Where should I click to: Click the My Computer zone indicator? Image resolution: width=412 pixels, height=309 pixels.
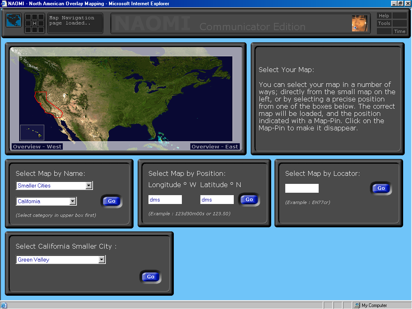click(371, 305)
